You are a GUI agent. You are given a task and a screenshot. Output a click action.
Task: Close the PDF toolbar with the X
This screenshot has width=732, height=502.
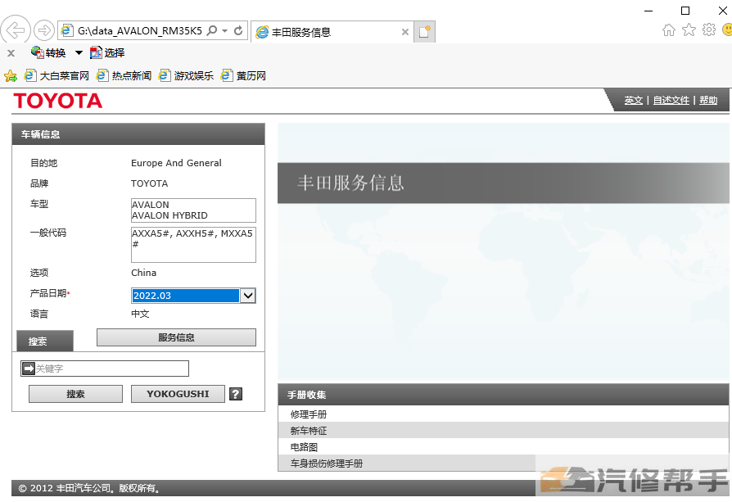pos(11,53)
